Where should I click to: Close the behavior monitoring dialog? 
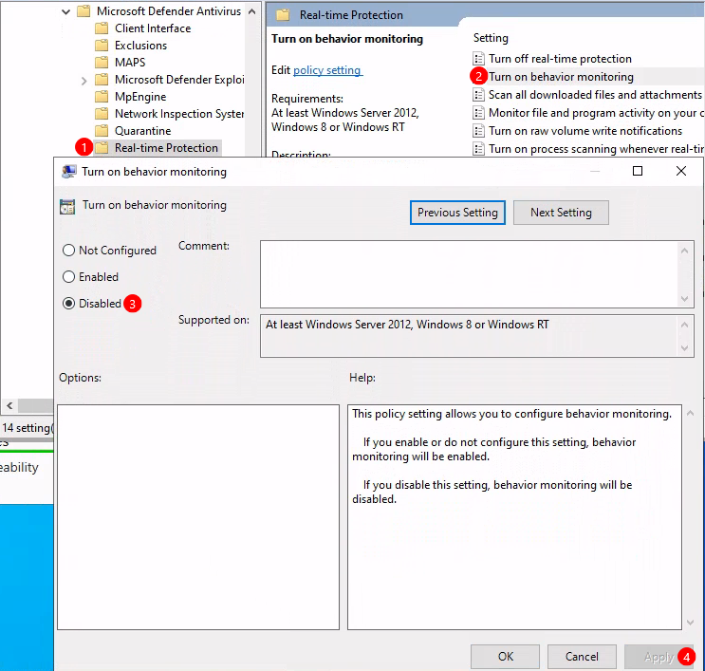click(680, 171)
